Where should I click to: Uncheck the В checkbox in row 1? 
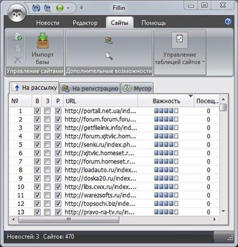(x=37, y=111)
